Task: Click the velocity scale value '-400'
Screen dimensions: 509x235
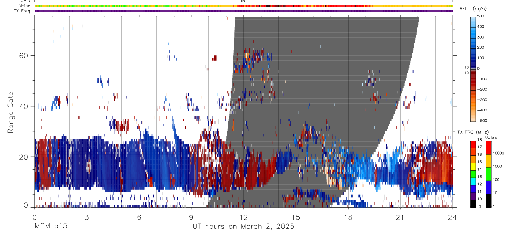Action: click(483, 110)
